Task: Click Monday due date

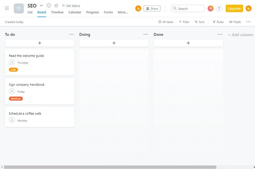Action: (x=22, y=121)
